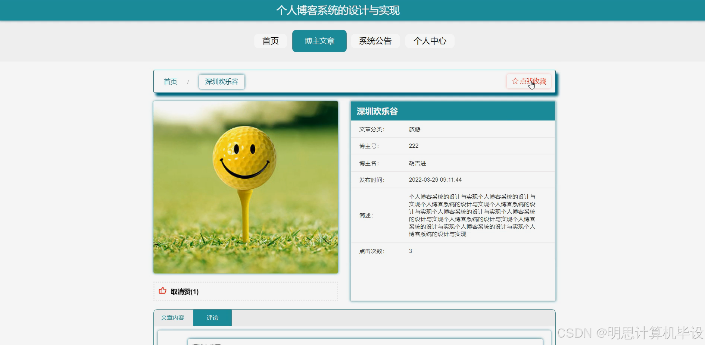Click the star favorite icon
705x345 pixels.
pos(515,81)
